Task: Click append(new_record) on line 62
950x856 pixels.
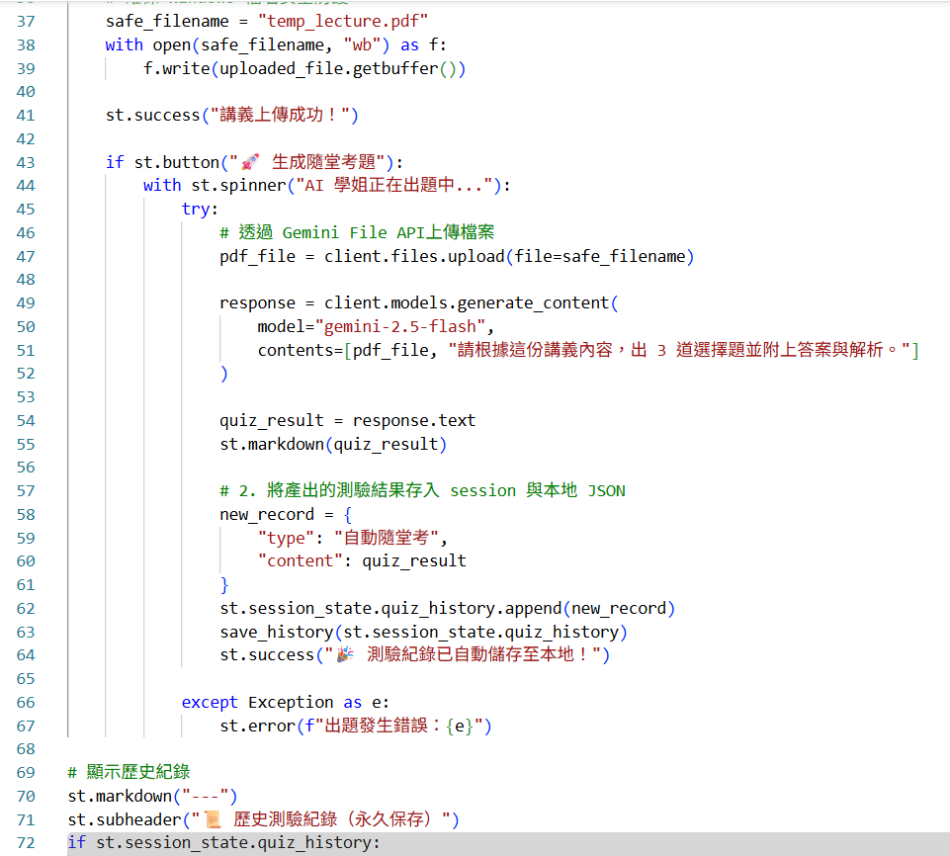Action: tap(590, 608)
